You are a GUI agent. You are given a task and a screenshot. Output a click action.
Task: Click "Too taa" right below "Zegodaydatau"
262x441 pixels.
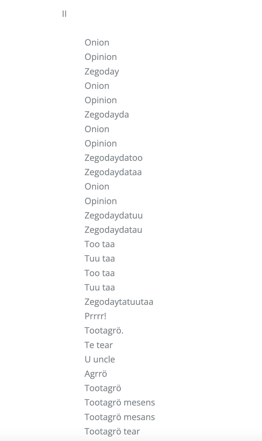100,244
